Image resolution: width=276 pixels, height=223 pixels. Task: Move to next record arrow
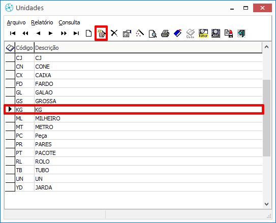51,33
